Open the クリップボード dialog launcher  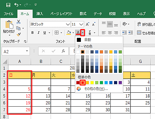click(25, 42)
